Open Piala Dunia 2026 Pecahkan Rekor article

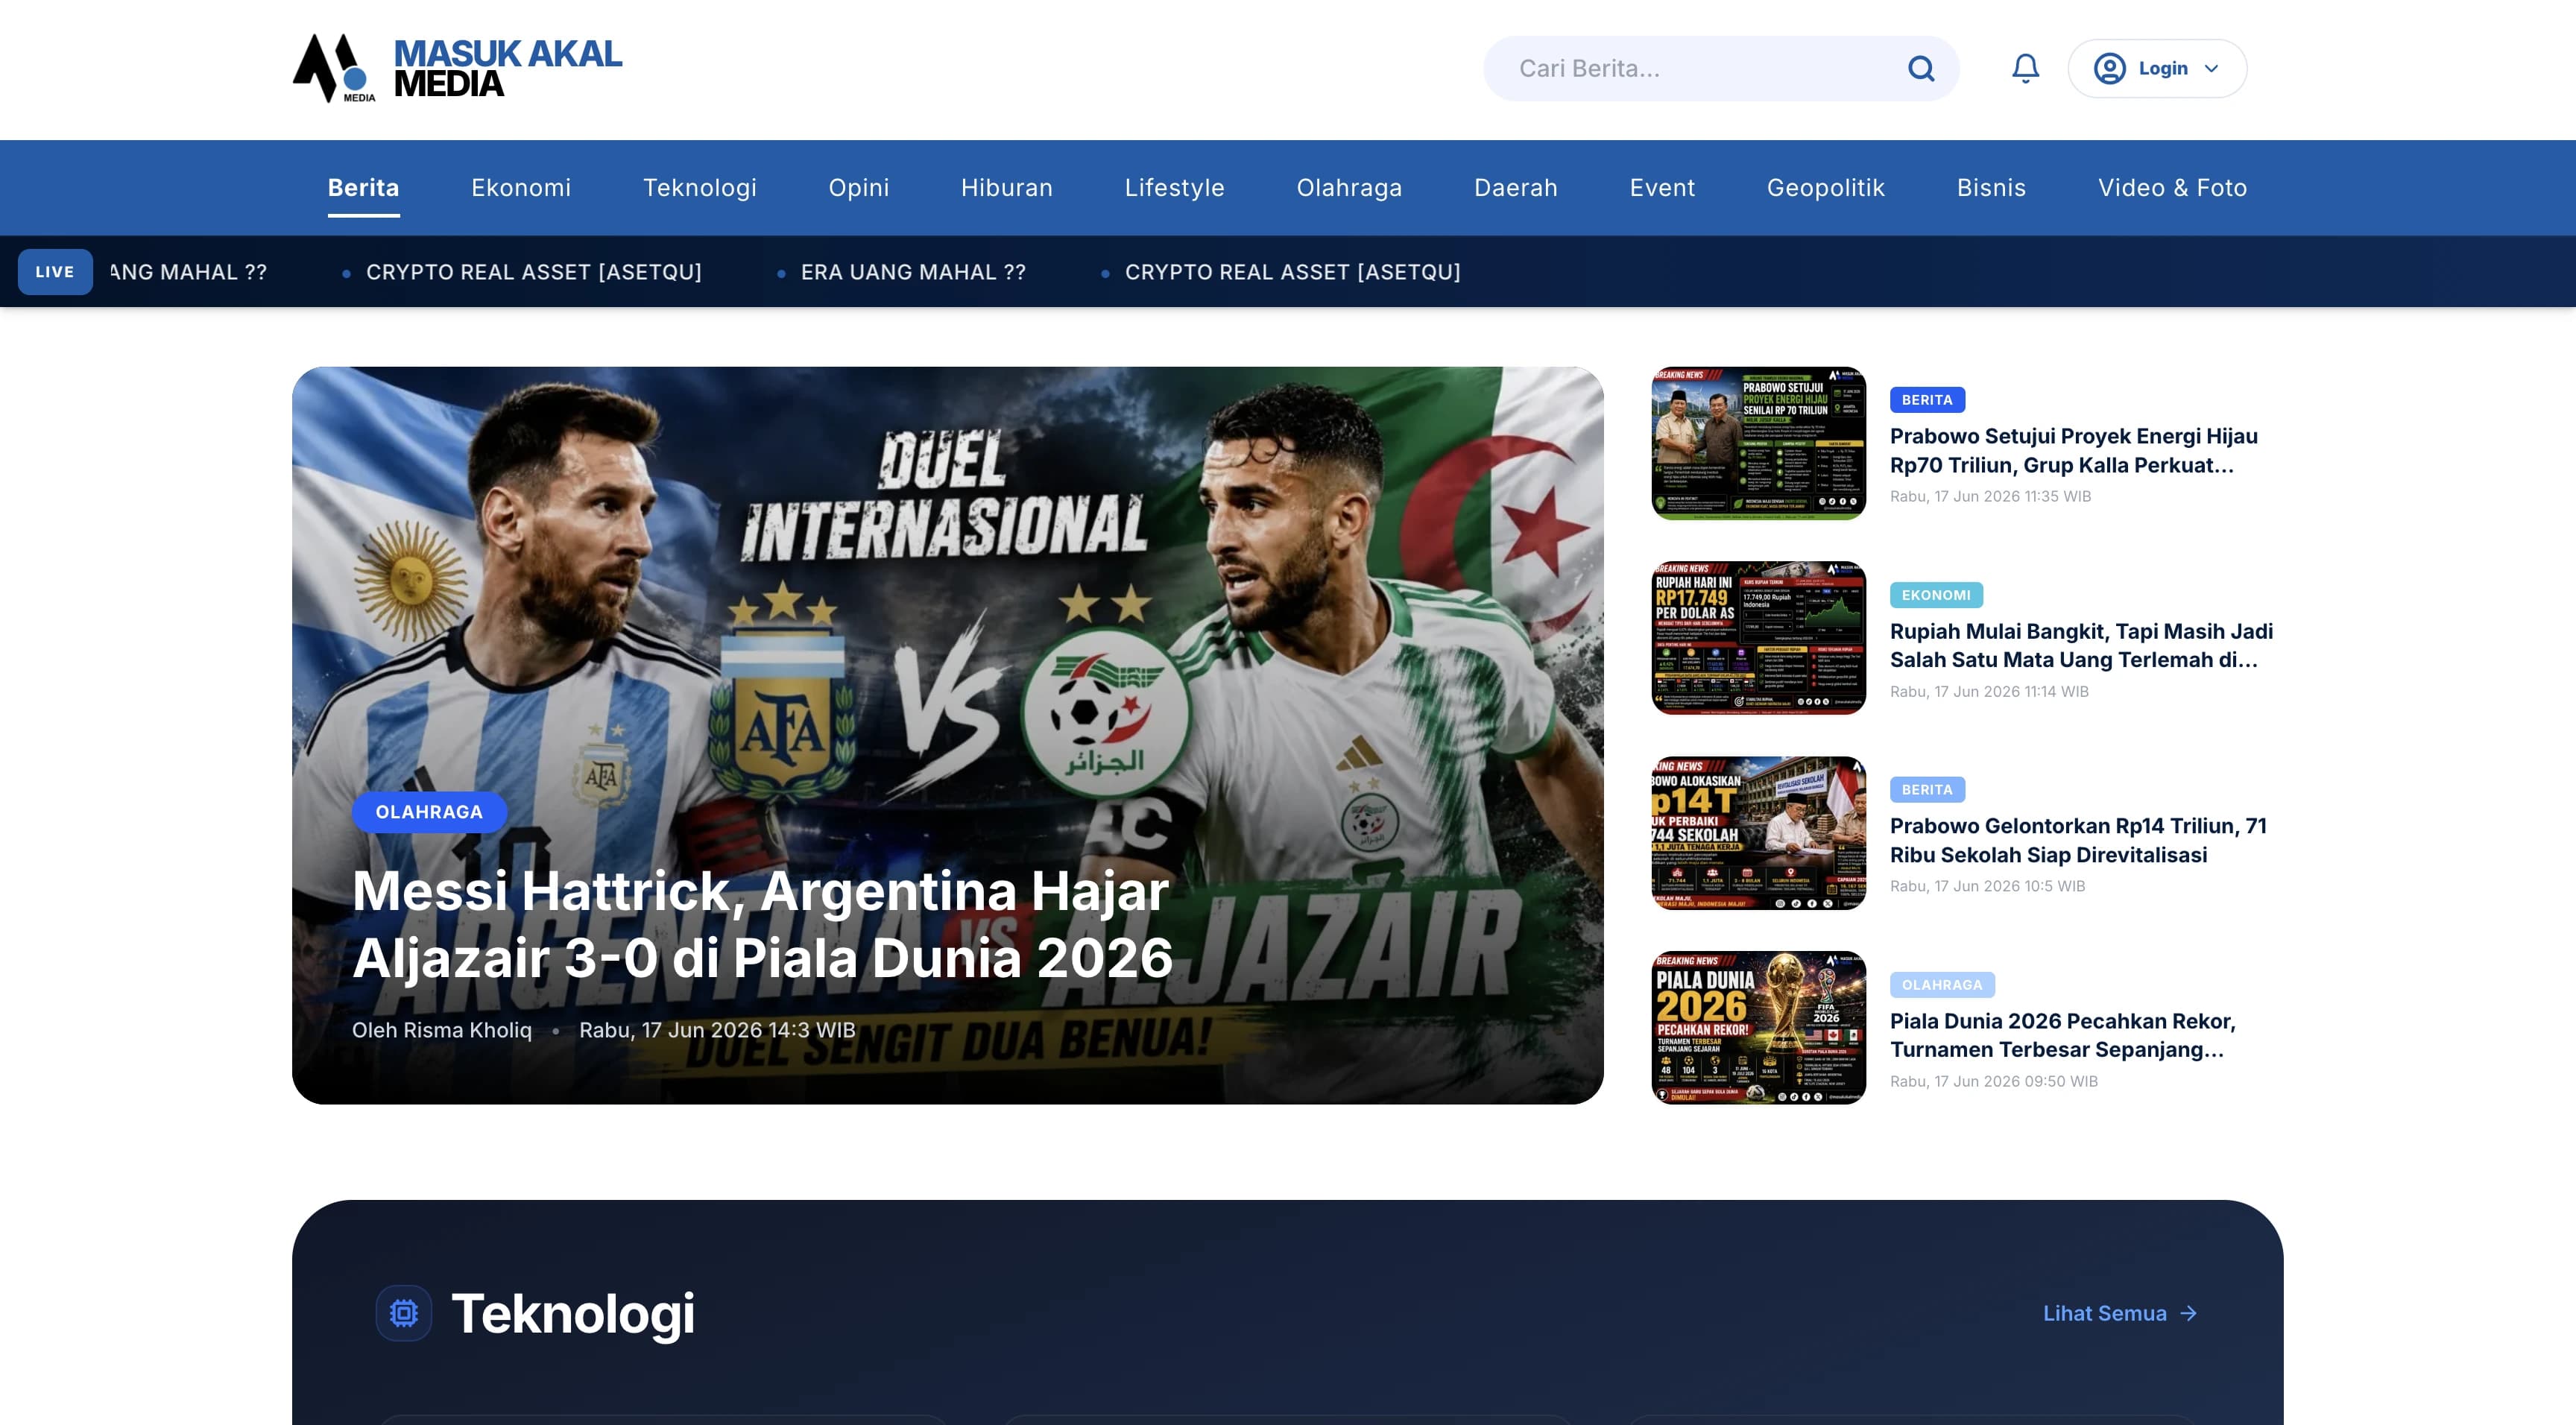click(2062, 1035)
